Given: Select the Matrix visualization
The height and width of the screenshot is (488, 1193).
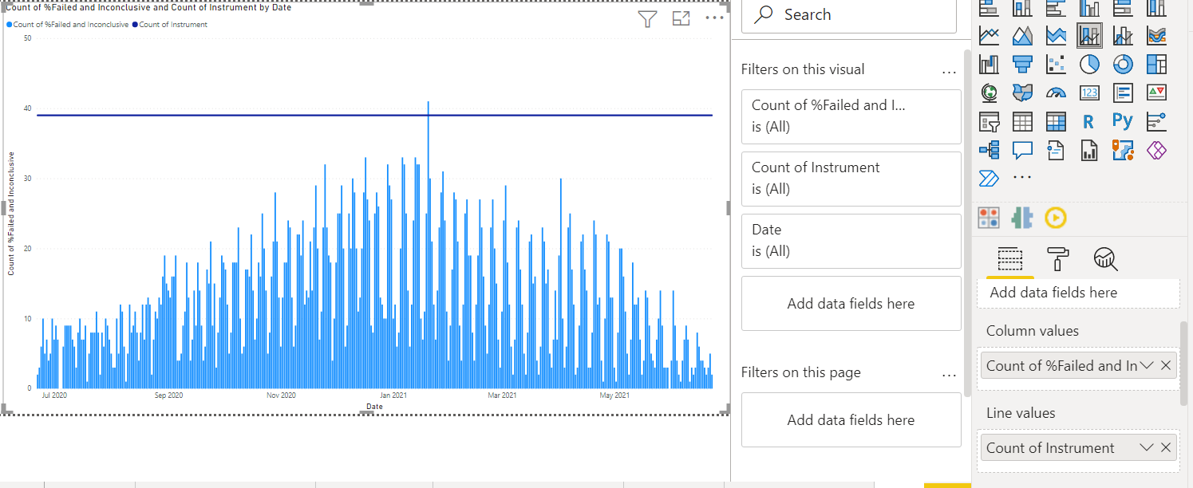Looking at the screenshot, I should tap(1056, 122).
